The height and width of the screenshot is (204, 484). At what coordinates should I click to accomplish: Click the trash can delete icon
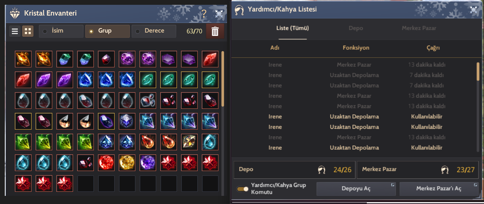(x=215, y=31)
